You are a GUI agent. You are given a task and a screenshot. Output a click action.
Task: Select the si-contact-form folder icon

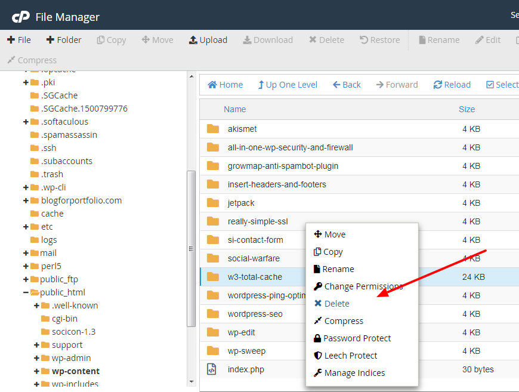pyautogui.click(x=213, y=240)
